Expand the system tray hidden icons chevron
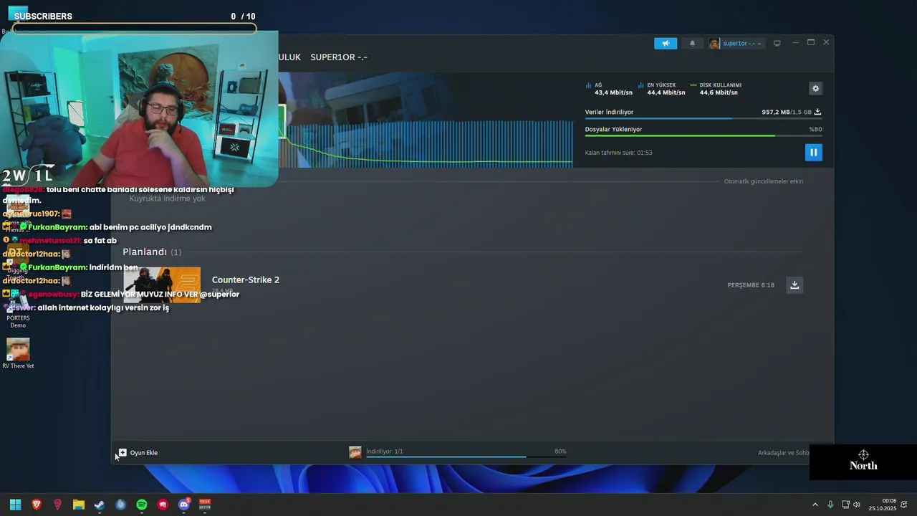This screenshot has width=917, height=516. point(815,505)
